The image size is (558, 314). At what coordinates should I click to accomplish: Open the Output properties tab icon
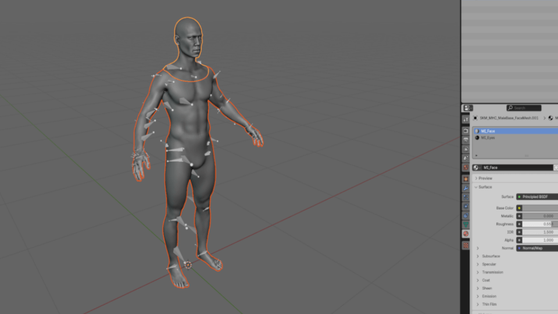466,140
